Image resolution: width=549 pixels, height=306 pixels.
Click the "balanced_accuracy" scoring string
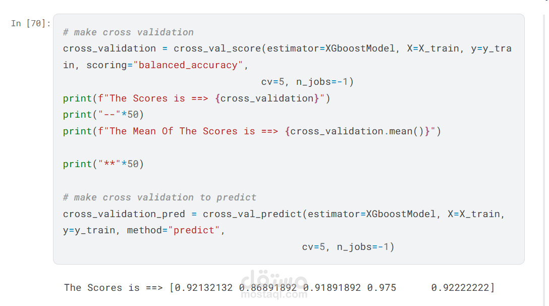pos(188,65)
